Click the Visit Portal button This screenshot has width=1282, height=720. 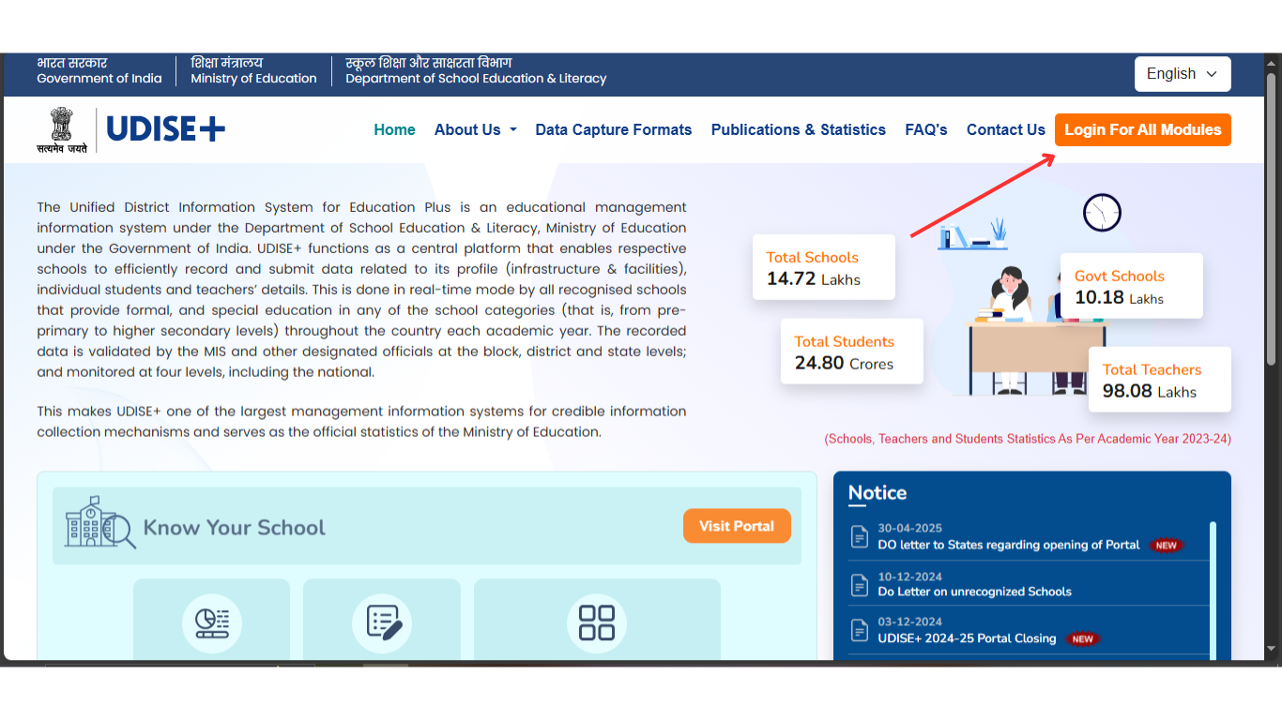[737, 526]
